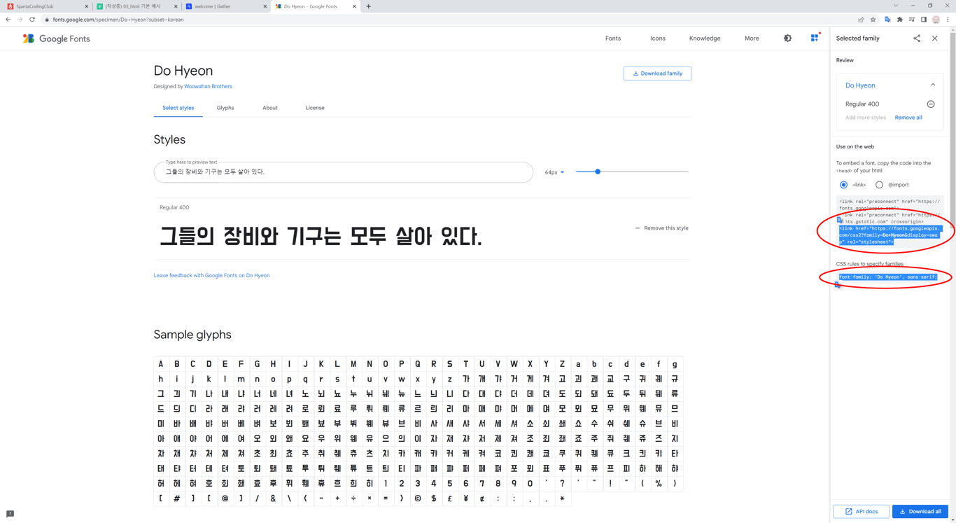
Task: Open the media controls icon in Chrome toolbar
Action: [x=912, y=20]
